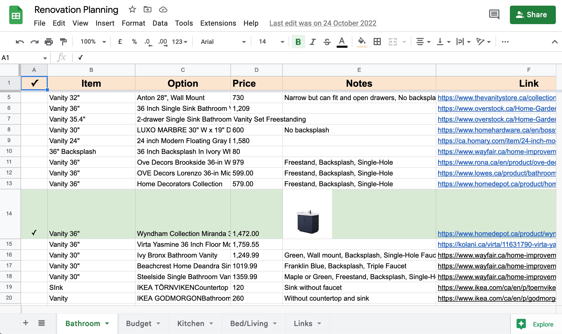This screenshot has width=562, height=334.
Task: Click the Borders icon
Action: tap(377, 42)
